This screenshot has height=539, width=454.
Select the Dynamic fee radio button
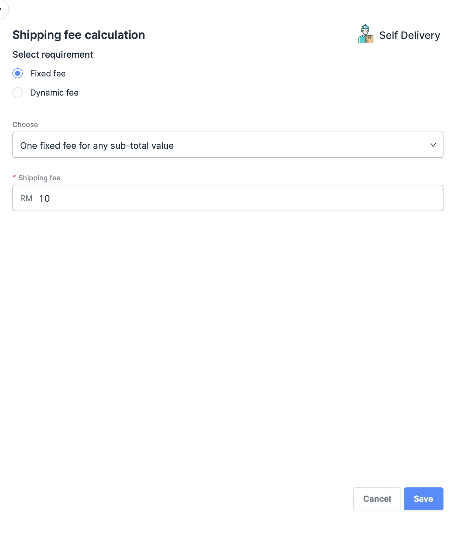[18, 93]
